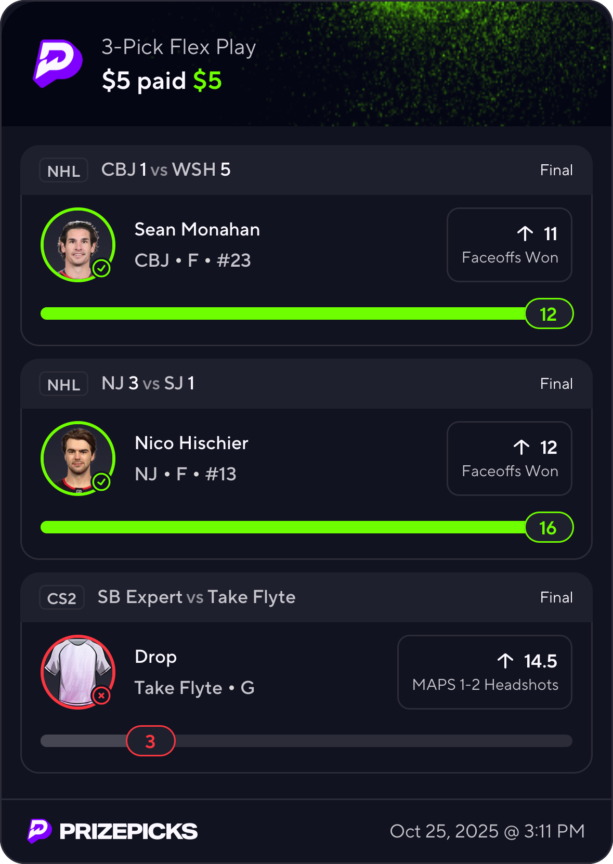Tap Nico Hischier's player photo
The image size is (613, 864).
tap(78, 458)
